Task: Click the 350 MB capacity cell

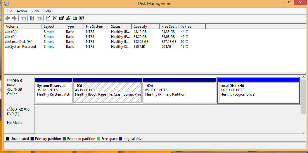Action: click(x=139, y=47)
